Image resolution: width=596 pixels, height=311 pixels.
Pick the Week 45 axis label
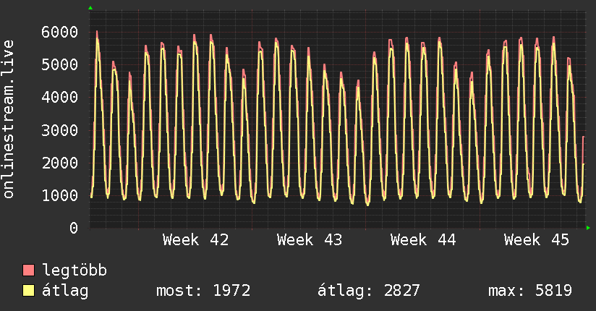point(537,240)
